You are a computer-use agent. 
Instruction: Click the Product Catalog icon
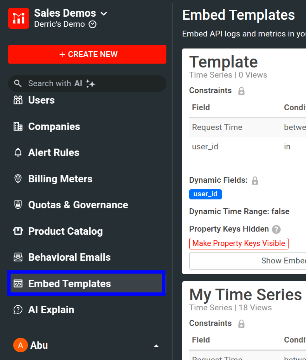18,231
